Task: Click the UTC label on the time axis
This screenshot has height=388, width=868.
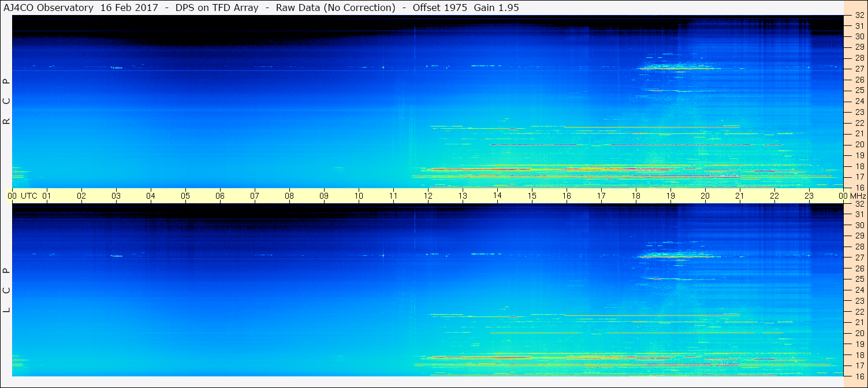Action: point(29,196)
